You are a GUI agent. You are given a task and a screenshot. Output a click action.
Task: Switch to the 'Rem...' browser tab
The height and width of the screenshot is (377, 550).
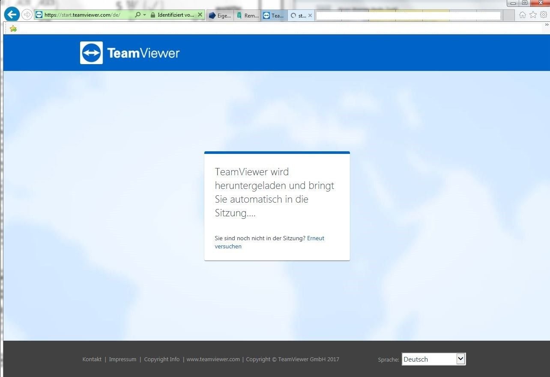pyautogui.click(x=247, y=15)
